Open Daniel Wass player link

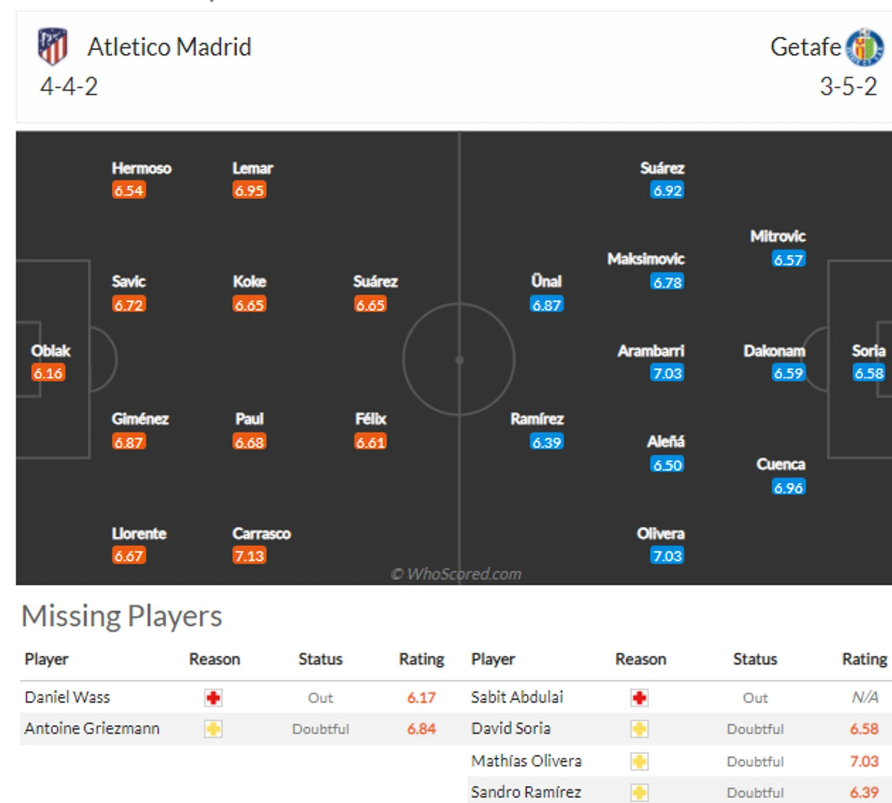pyautogui.click(x=67, y=697)
